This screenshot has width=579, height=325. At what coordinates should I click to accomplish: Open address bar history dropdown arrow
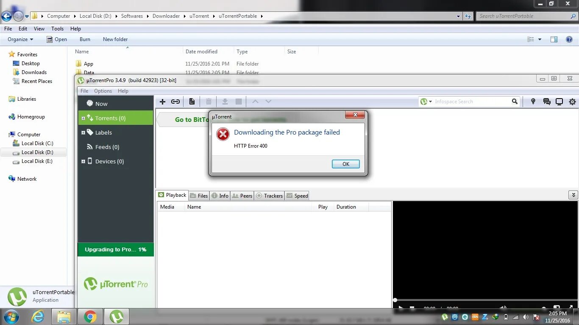pyautogui.click(x=459, y=16)
